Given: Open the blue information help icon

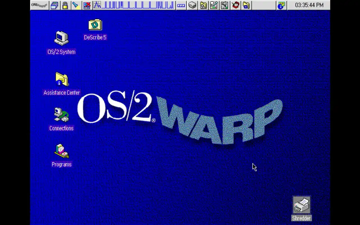Looking at the screenshot, I should click(281, 5).
